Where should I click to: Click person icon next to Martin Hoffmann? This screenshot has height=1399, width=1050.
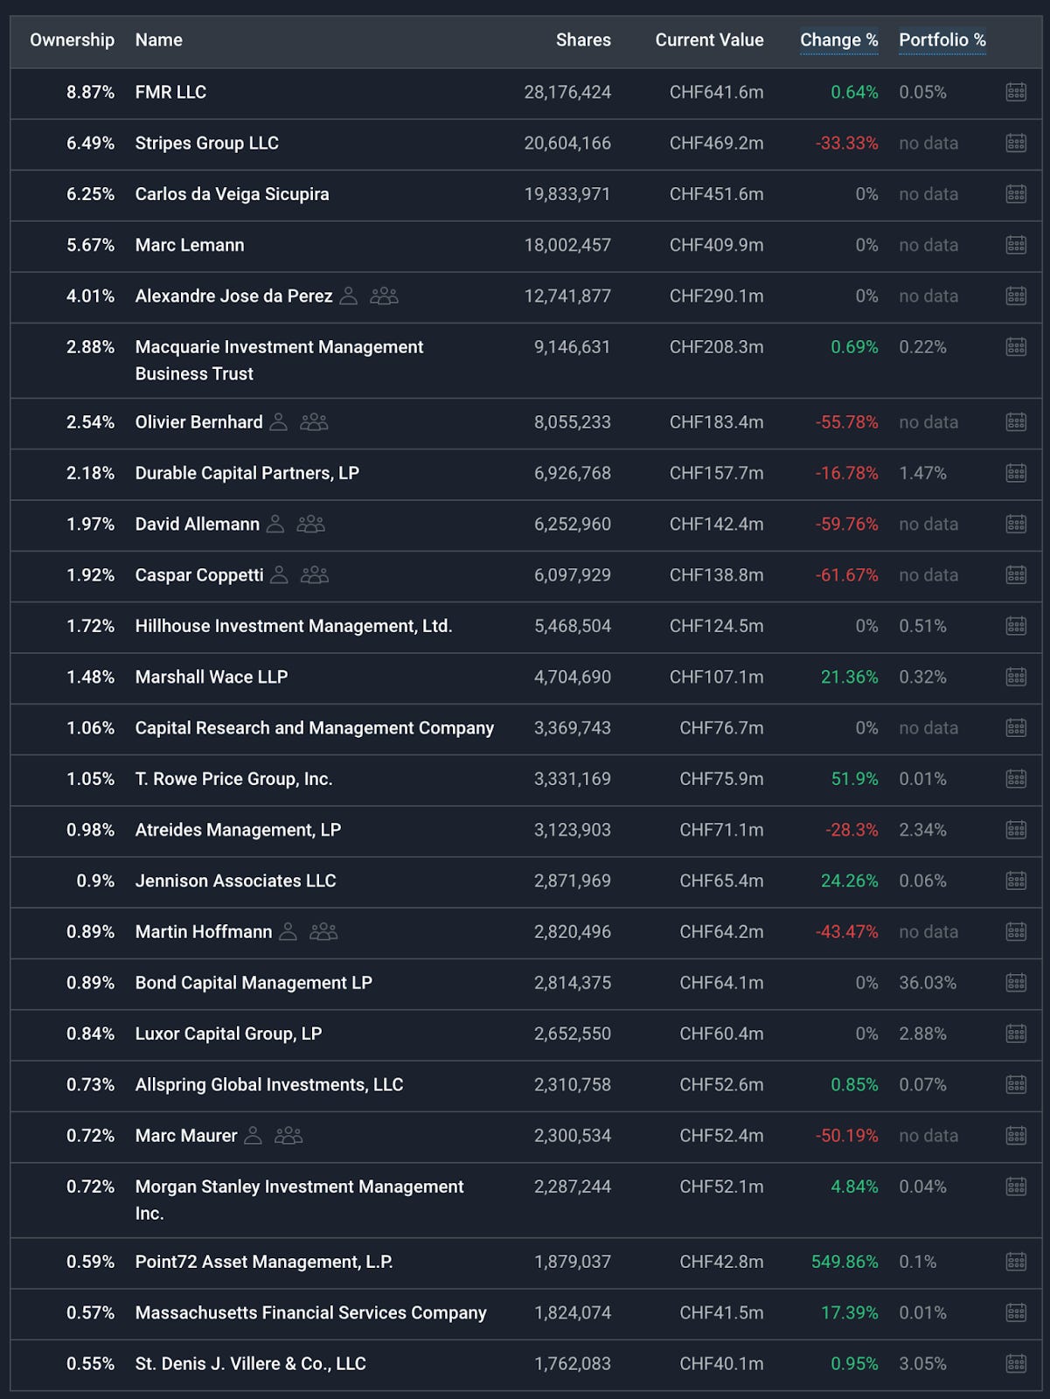point(288,931)
